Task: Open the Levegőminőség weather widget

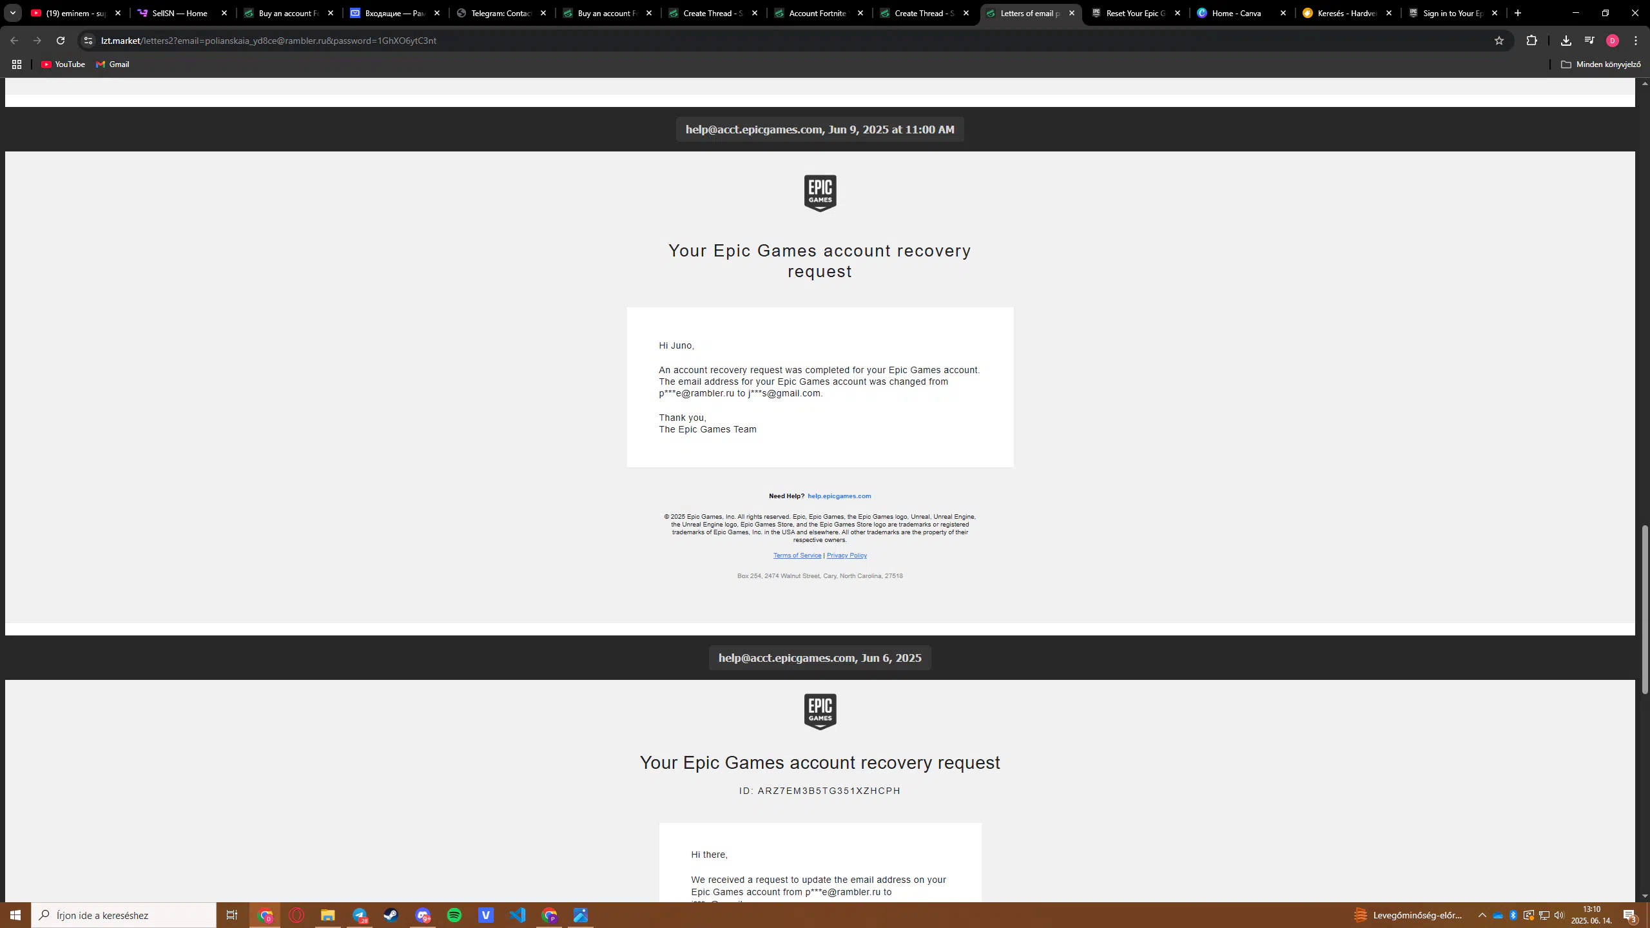Action: click(x=1409, y=915)
